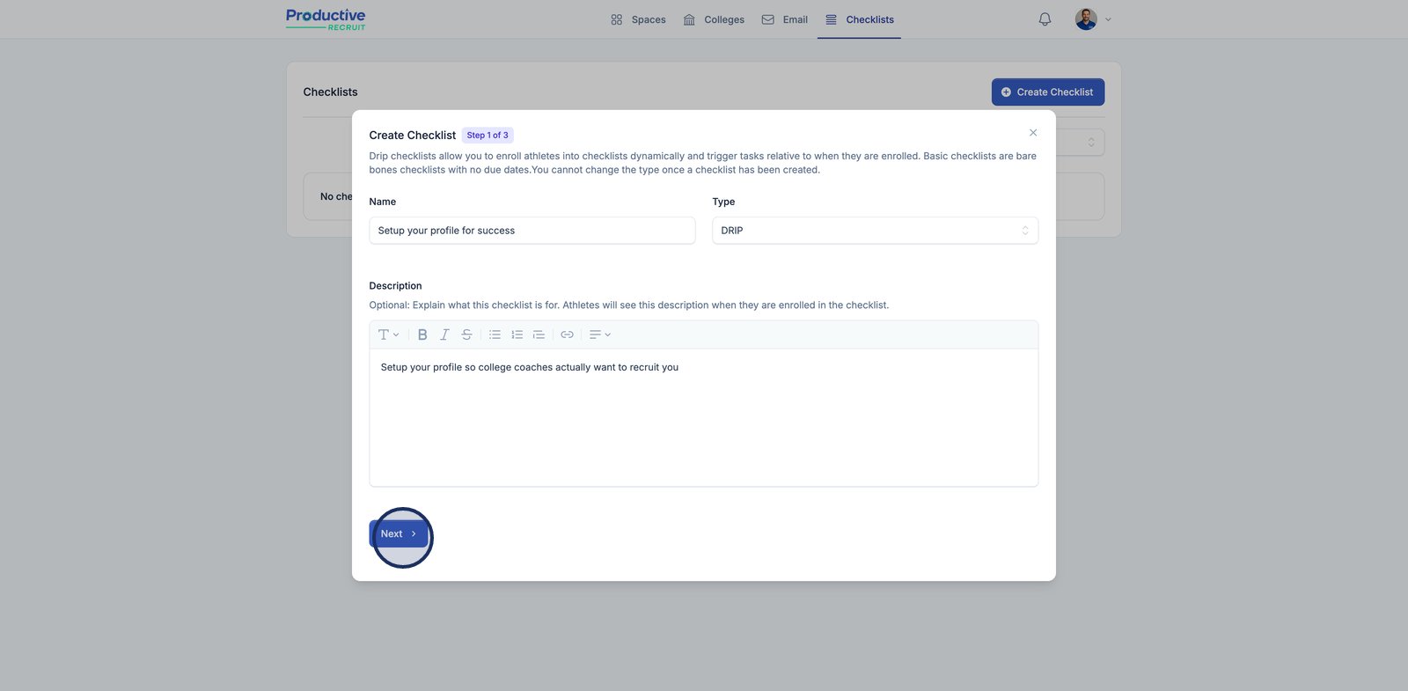Screen dimensions: 1408x691
Task: Open the Email tab
Action: 784,19
